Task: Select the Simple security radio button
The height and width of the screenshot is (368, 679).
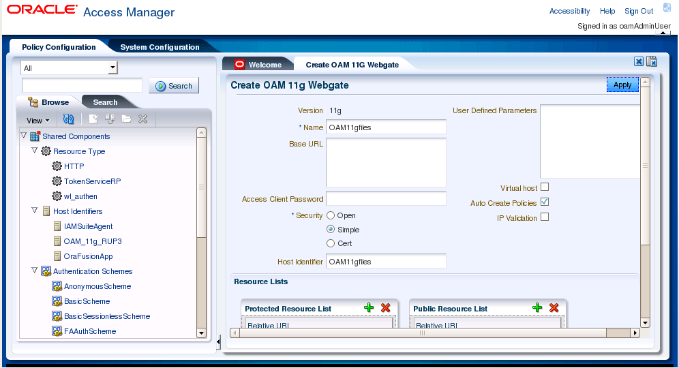Action: tap(331, 229)
